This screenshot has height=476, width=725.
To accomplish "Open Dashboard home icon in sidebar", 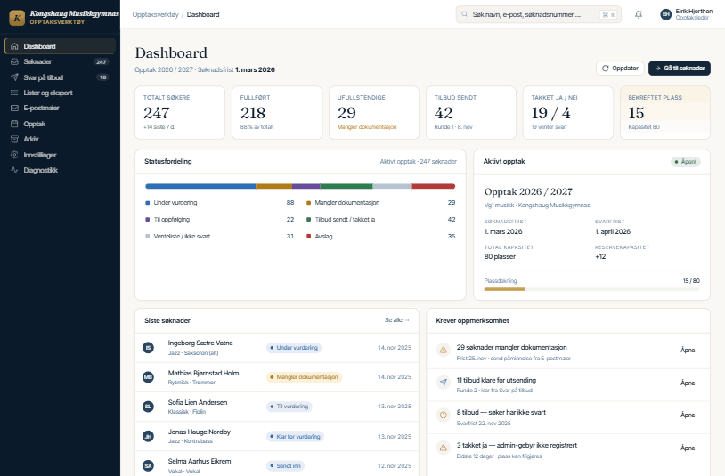I will tap(14, 46).
